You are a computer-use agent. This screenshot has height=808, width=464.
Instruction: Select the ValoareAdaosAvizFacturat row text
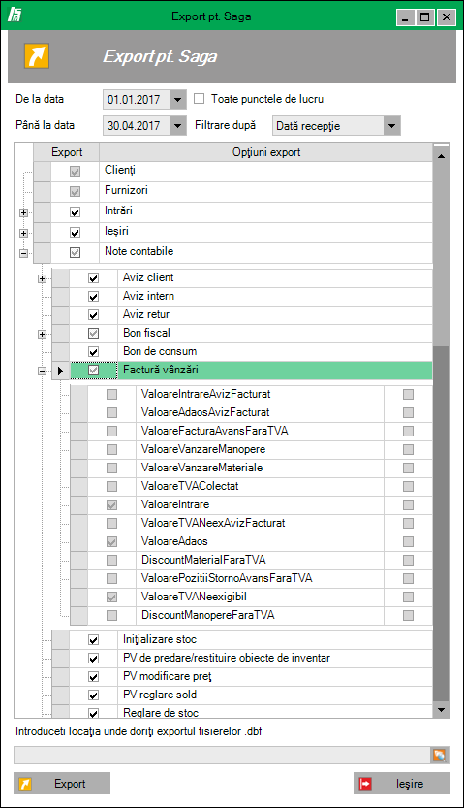[x=205, y=413]
